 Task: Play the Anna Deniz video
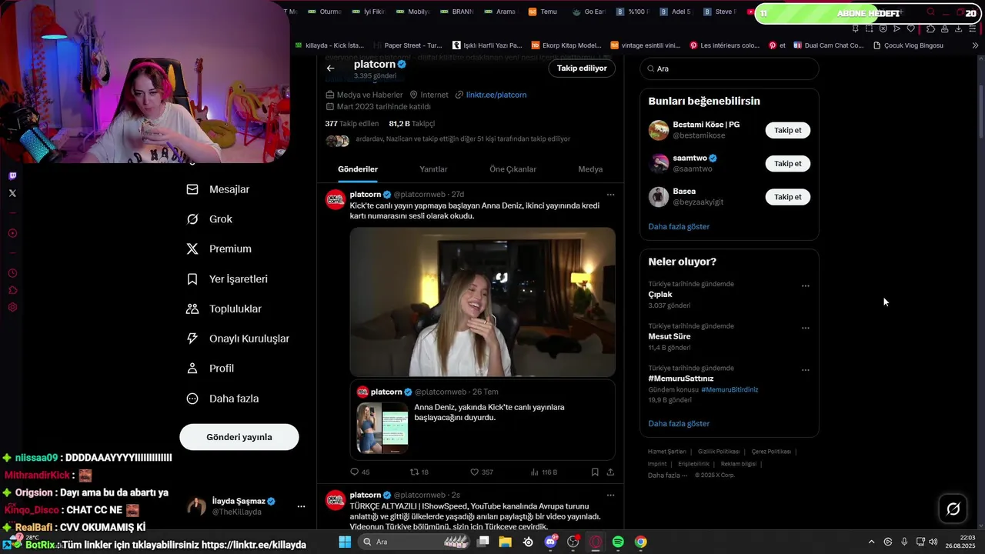pyautogui.click(x=482, y=302)
